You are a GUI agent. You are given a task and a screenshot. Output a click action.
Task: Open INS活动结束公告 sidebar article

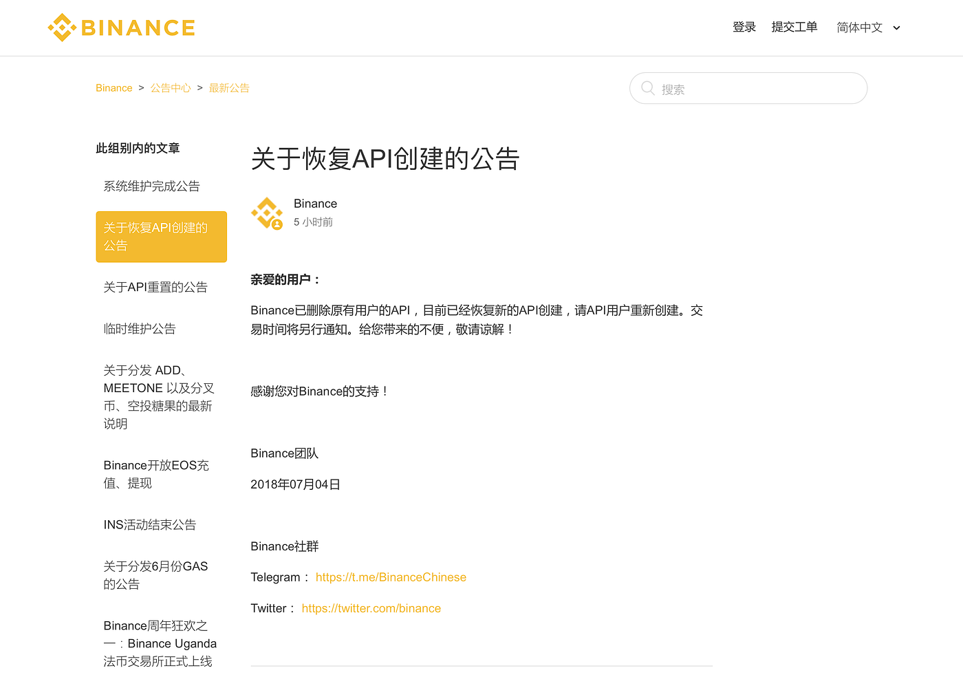150,525
